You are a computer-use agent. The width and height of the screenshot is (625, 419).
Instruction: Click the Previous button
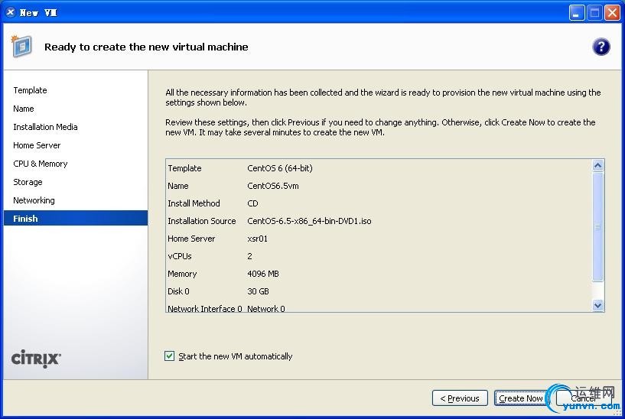(460, 398)
